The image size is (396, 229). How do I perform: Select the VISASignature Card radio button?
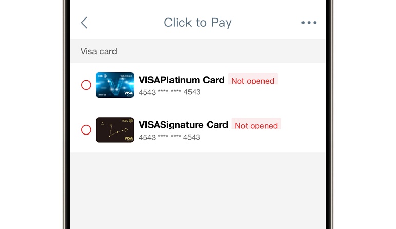(x=86, y=130)
